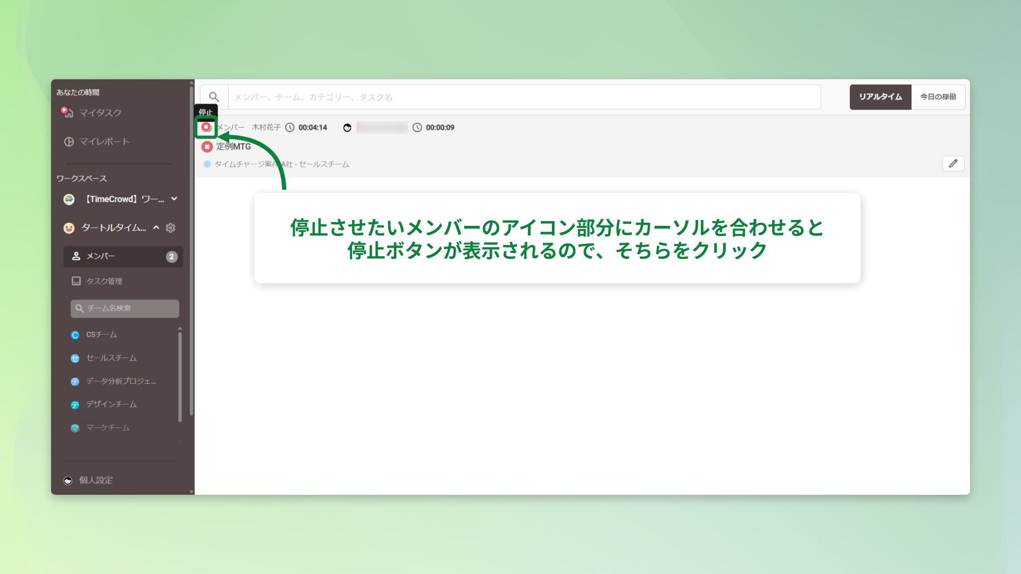Click the チーム名検索 search field
The width and height of the screenshot is (1021, 574).
[125, 309]
